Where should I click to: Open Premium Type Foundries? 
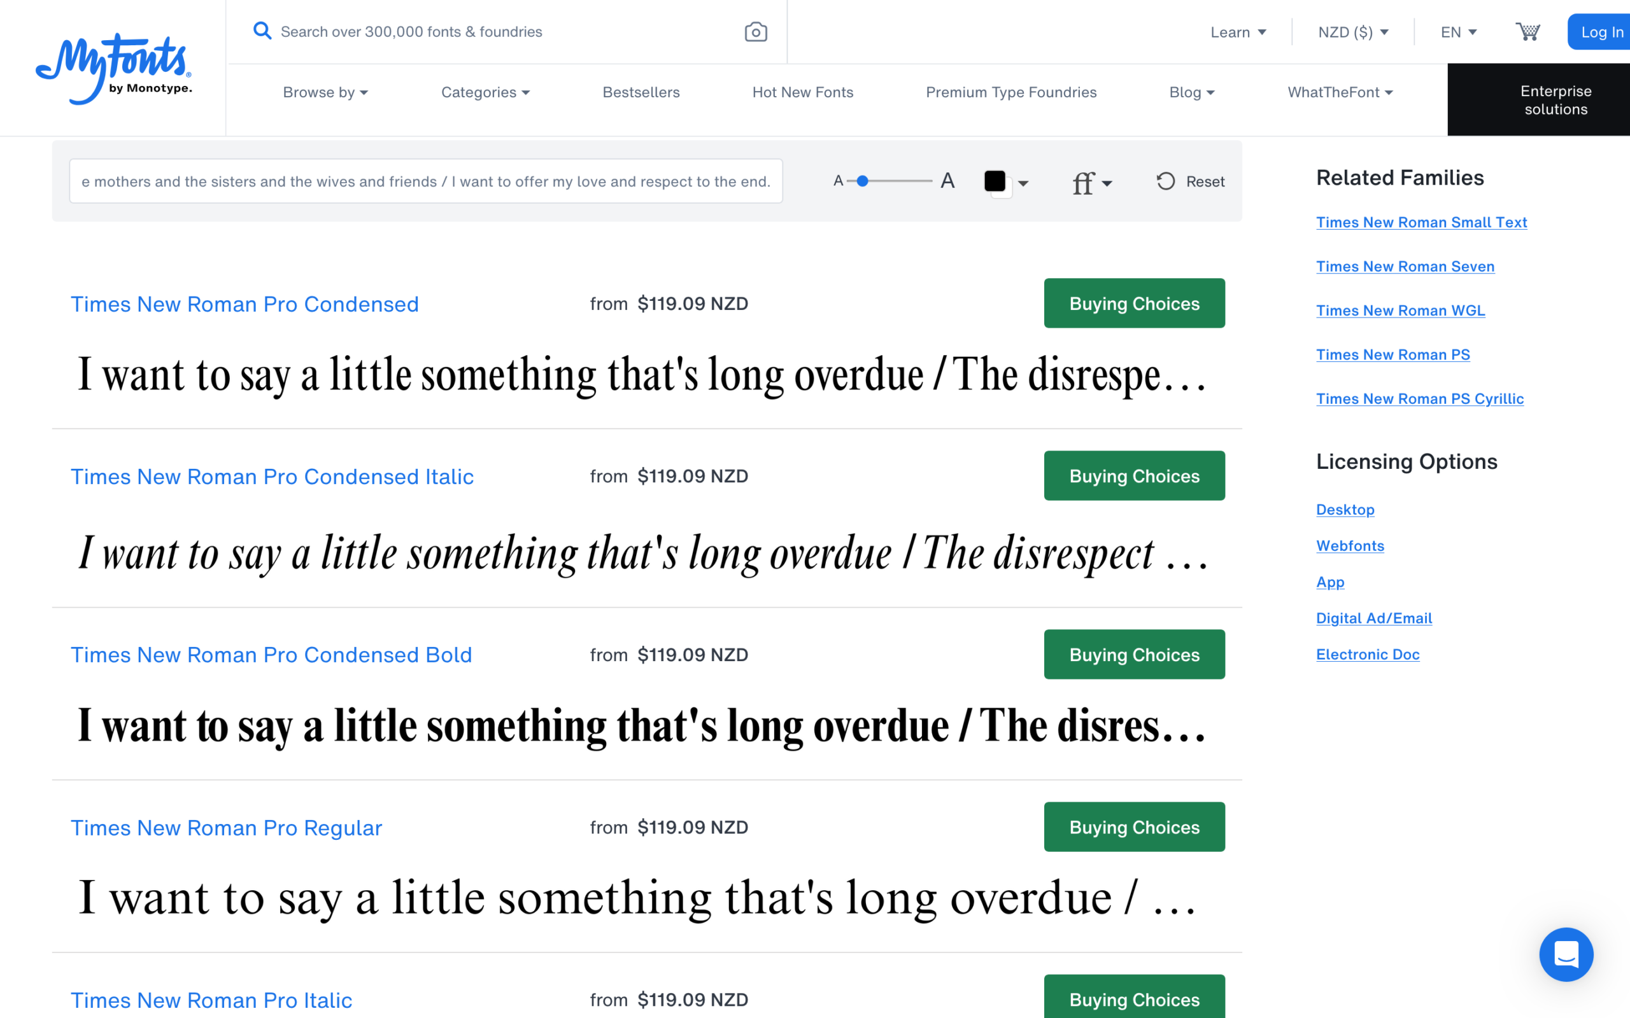pos(1011,92)
